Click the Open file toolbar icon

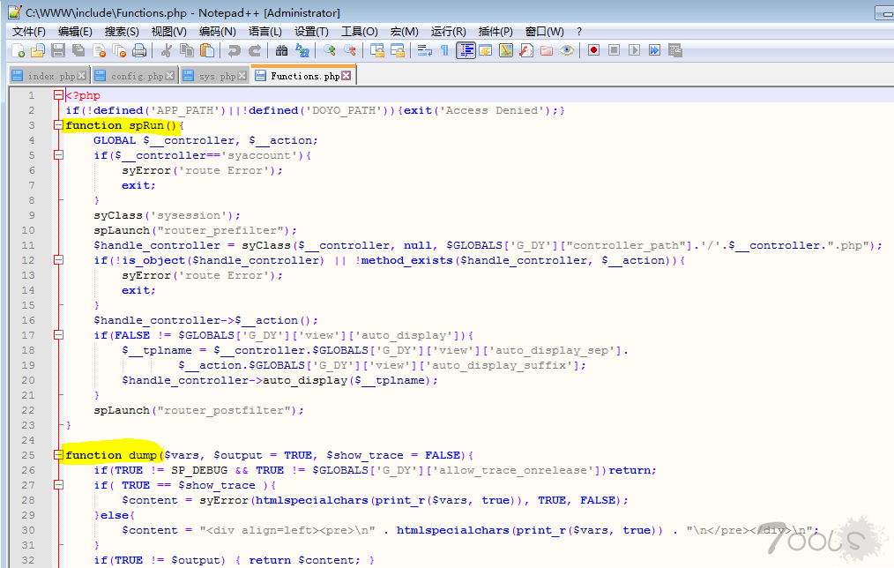coord(38,51)
